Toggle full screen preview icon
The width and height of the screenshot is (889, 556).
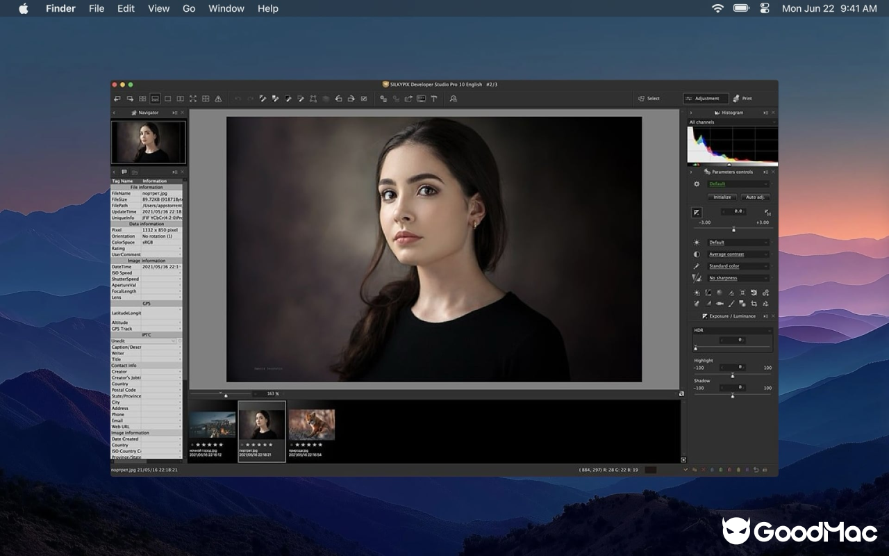click(193, 99)
